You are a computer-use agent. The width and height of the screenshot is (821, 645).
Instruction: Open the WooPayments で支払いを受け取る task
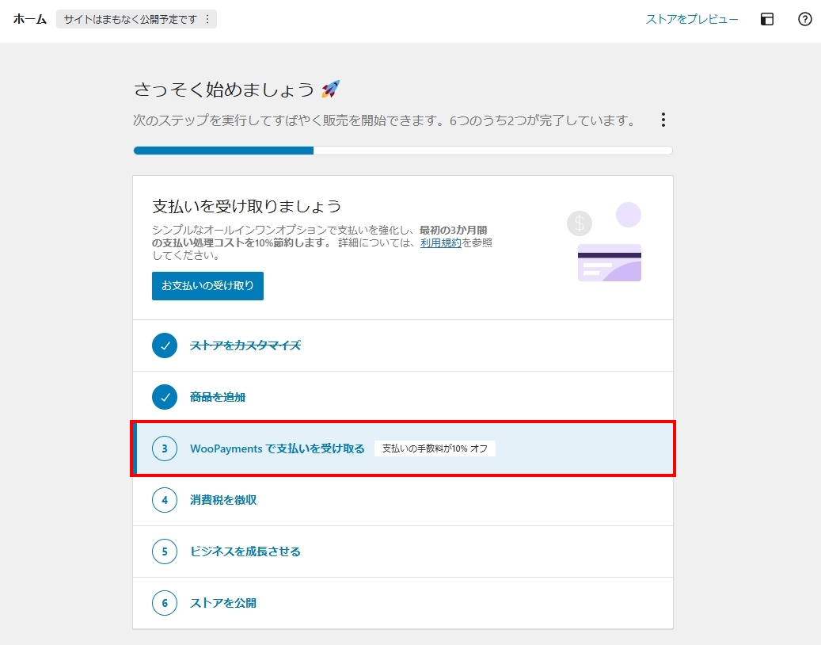point(277,448)
